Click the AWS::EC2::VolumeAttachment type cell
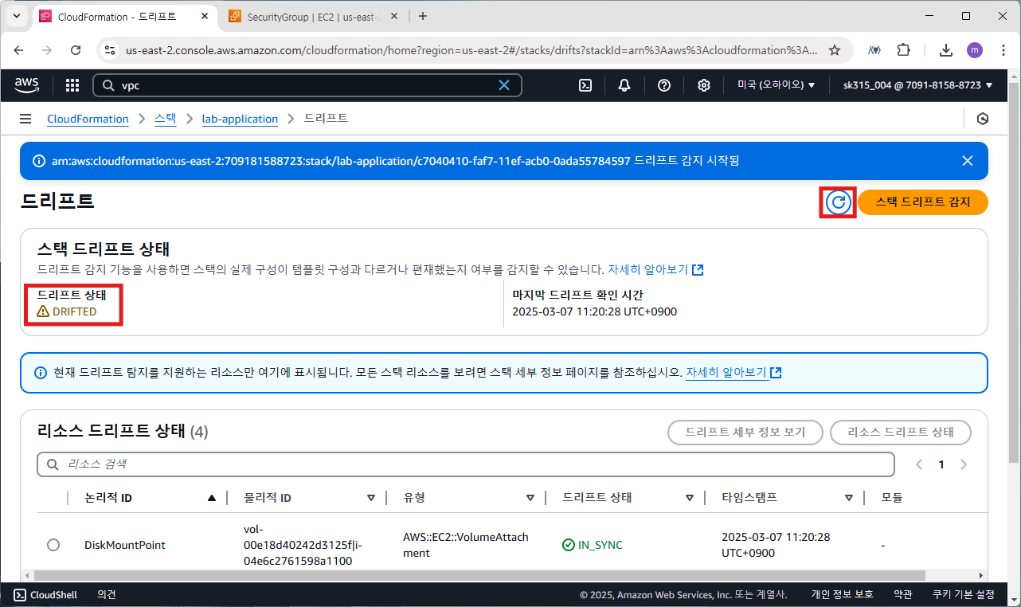Image resolution: width=1021 pixels, height=607 pixels. pyautogui.click(x=465, y=545)
